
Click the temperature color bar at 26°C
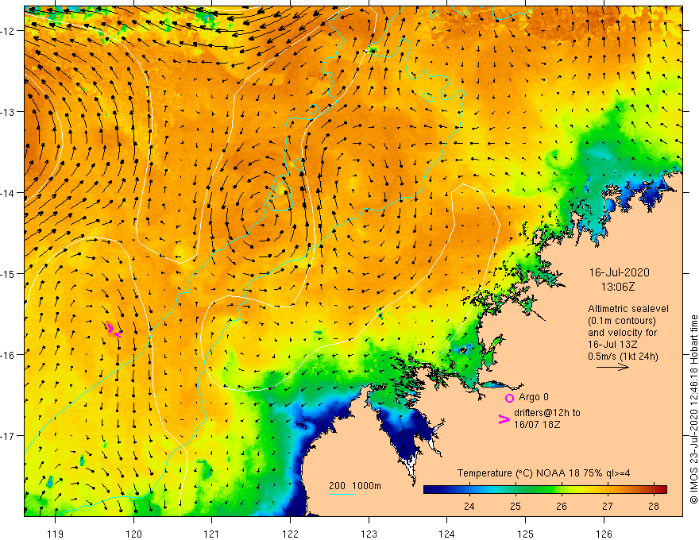[x=562, y=489]
